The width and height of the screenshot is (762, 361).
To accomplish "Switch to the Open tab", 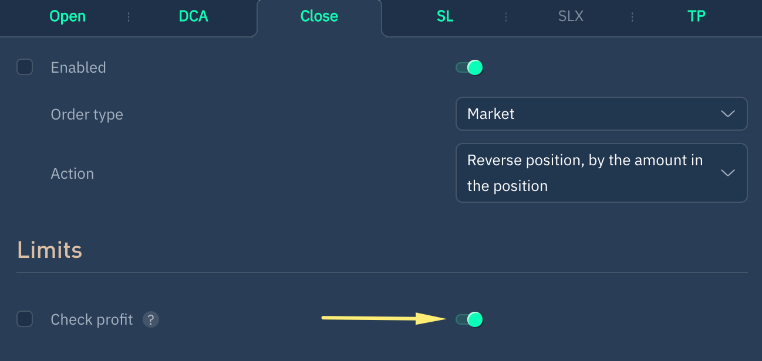I will (x=68, y=16).
